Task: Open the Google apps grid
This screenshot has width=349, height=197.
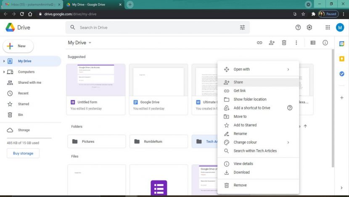Action: 328,27
